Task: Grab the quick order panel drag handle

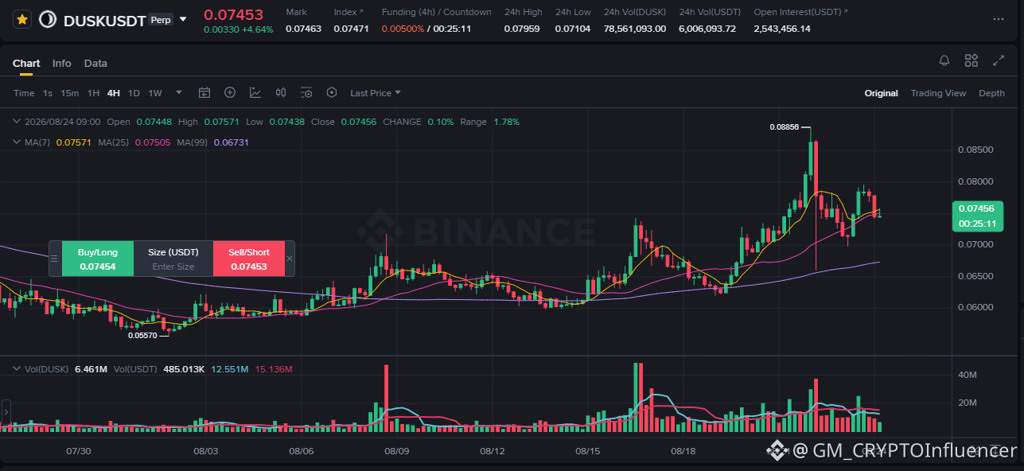Action: click(x=54, y=259)
